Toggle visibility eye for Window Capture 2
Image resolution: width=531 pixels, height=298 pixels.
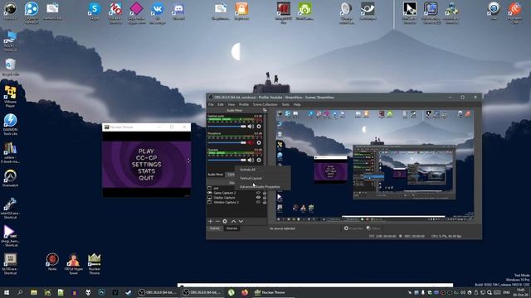pos(258,202)
